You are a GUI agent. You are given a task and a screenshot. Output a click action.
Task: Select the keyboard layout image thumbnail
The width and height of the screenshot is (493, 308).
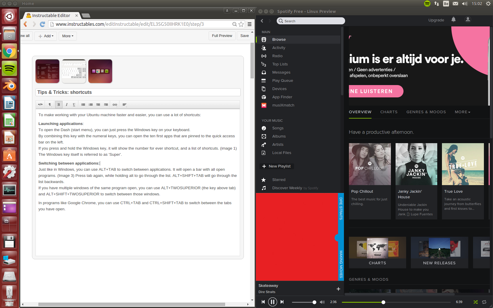pyautogui.click(x=74, y=71)
